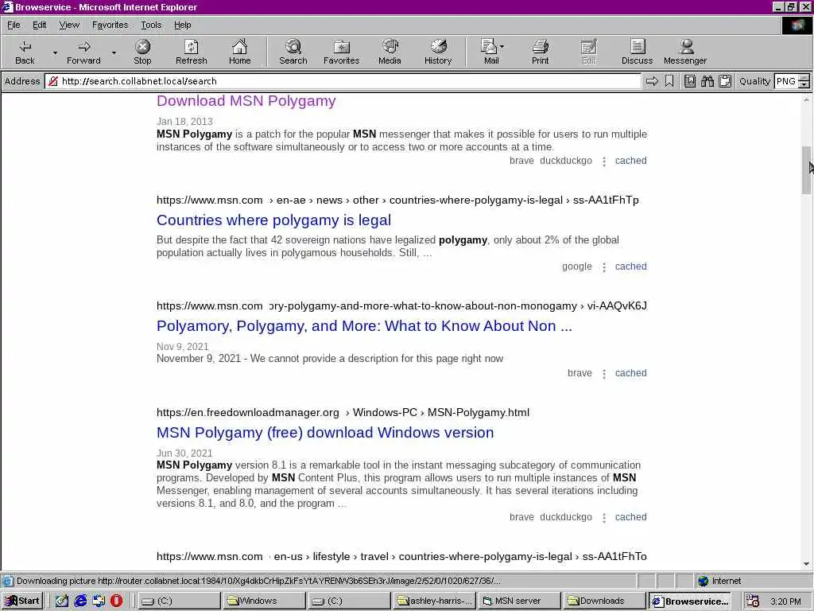Open the Windows Start button
This screenshot has width=814, height=611.
21,601
